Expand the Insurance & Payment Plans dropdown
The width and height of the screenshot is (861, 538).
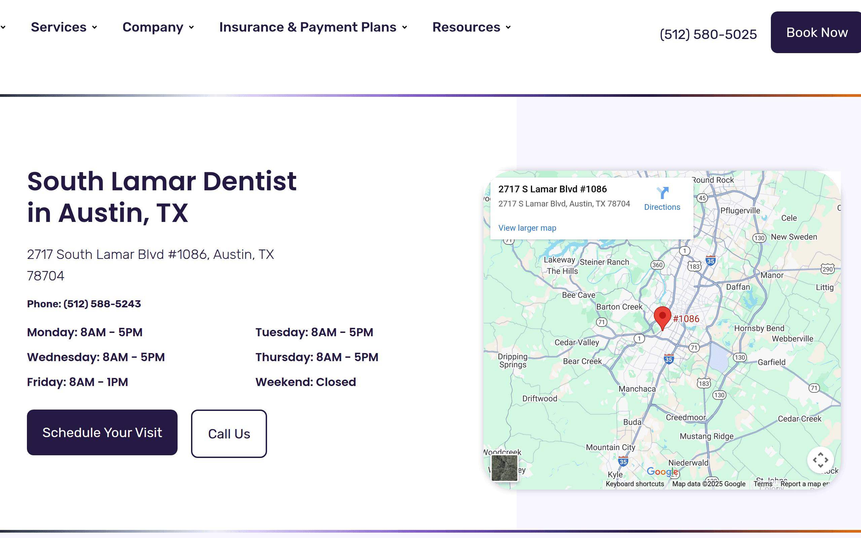(x=405, y=27)
